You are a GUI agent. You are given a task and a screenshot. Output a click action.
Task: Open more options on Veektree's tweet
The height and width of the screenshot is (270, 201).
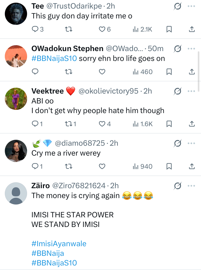191,91
